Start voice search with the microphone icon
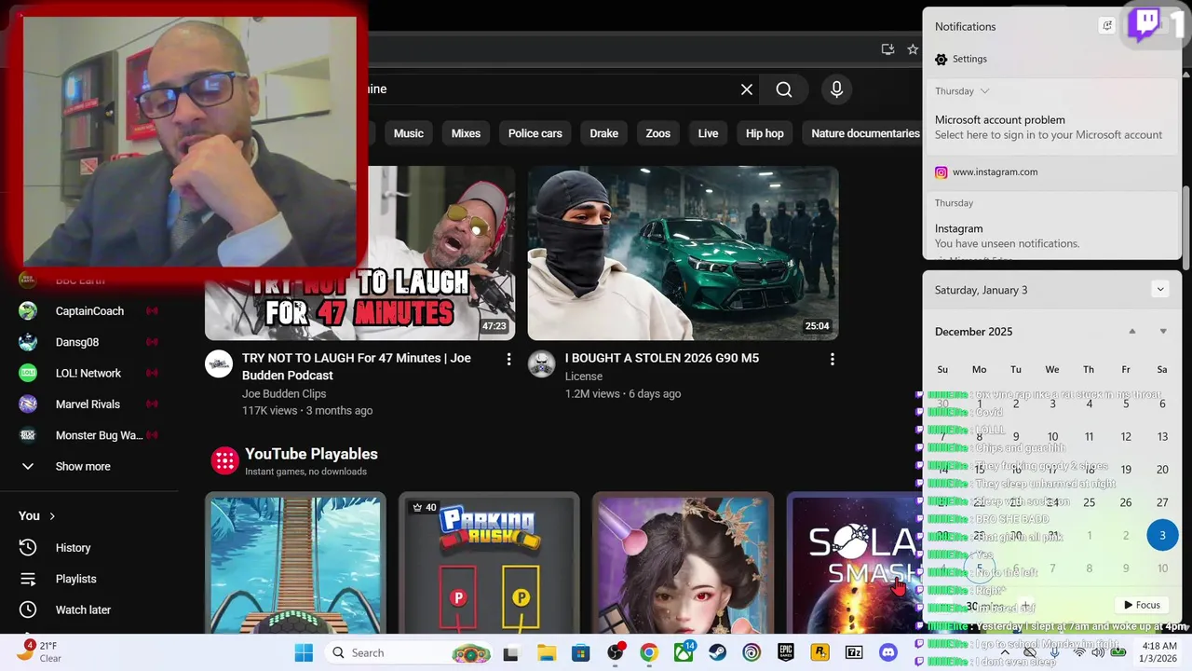 836,89
